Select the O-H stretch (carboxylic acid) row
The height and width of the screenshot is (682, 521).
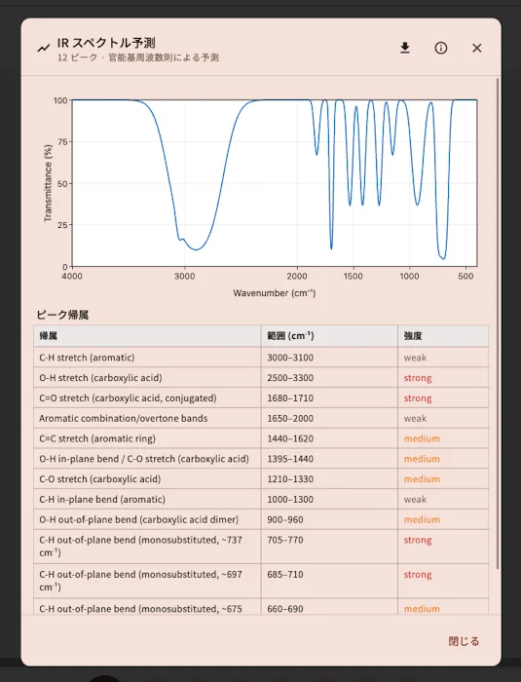[x=261, y=378]
